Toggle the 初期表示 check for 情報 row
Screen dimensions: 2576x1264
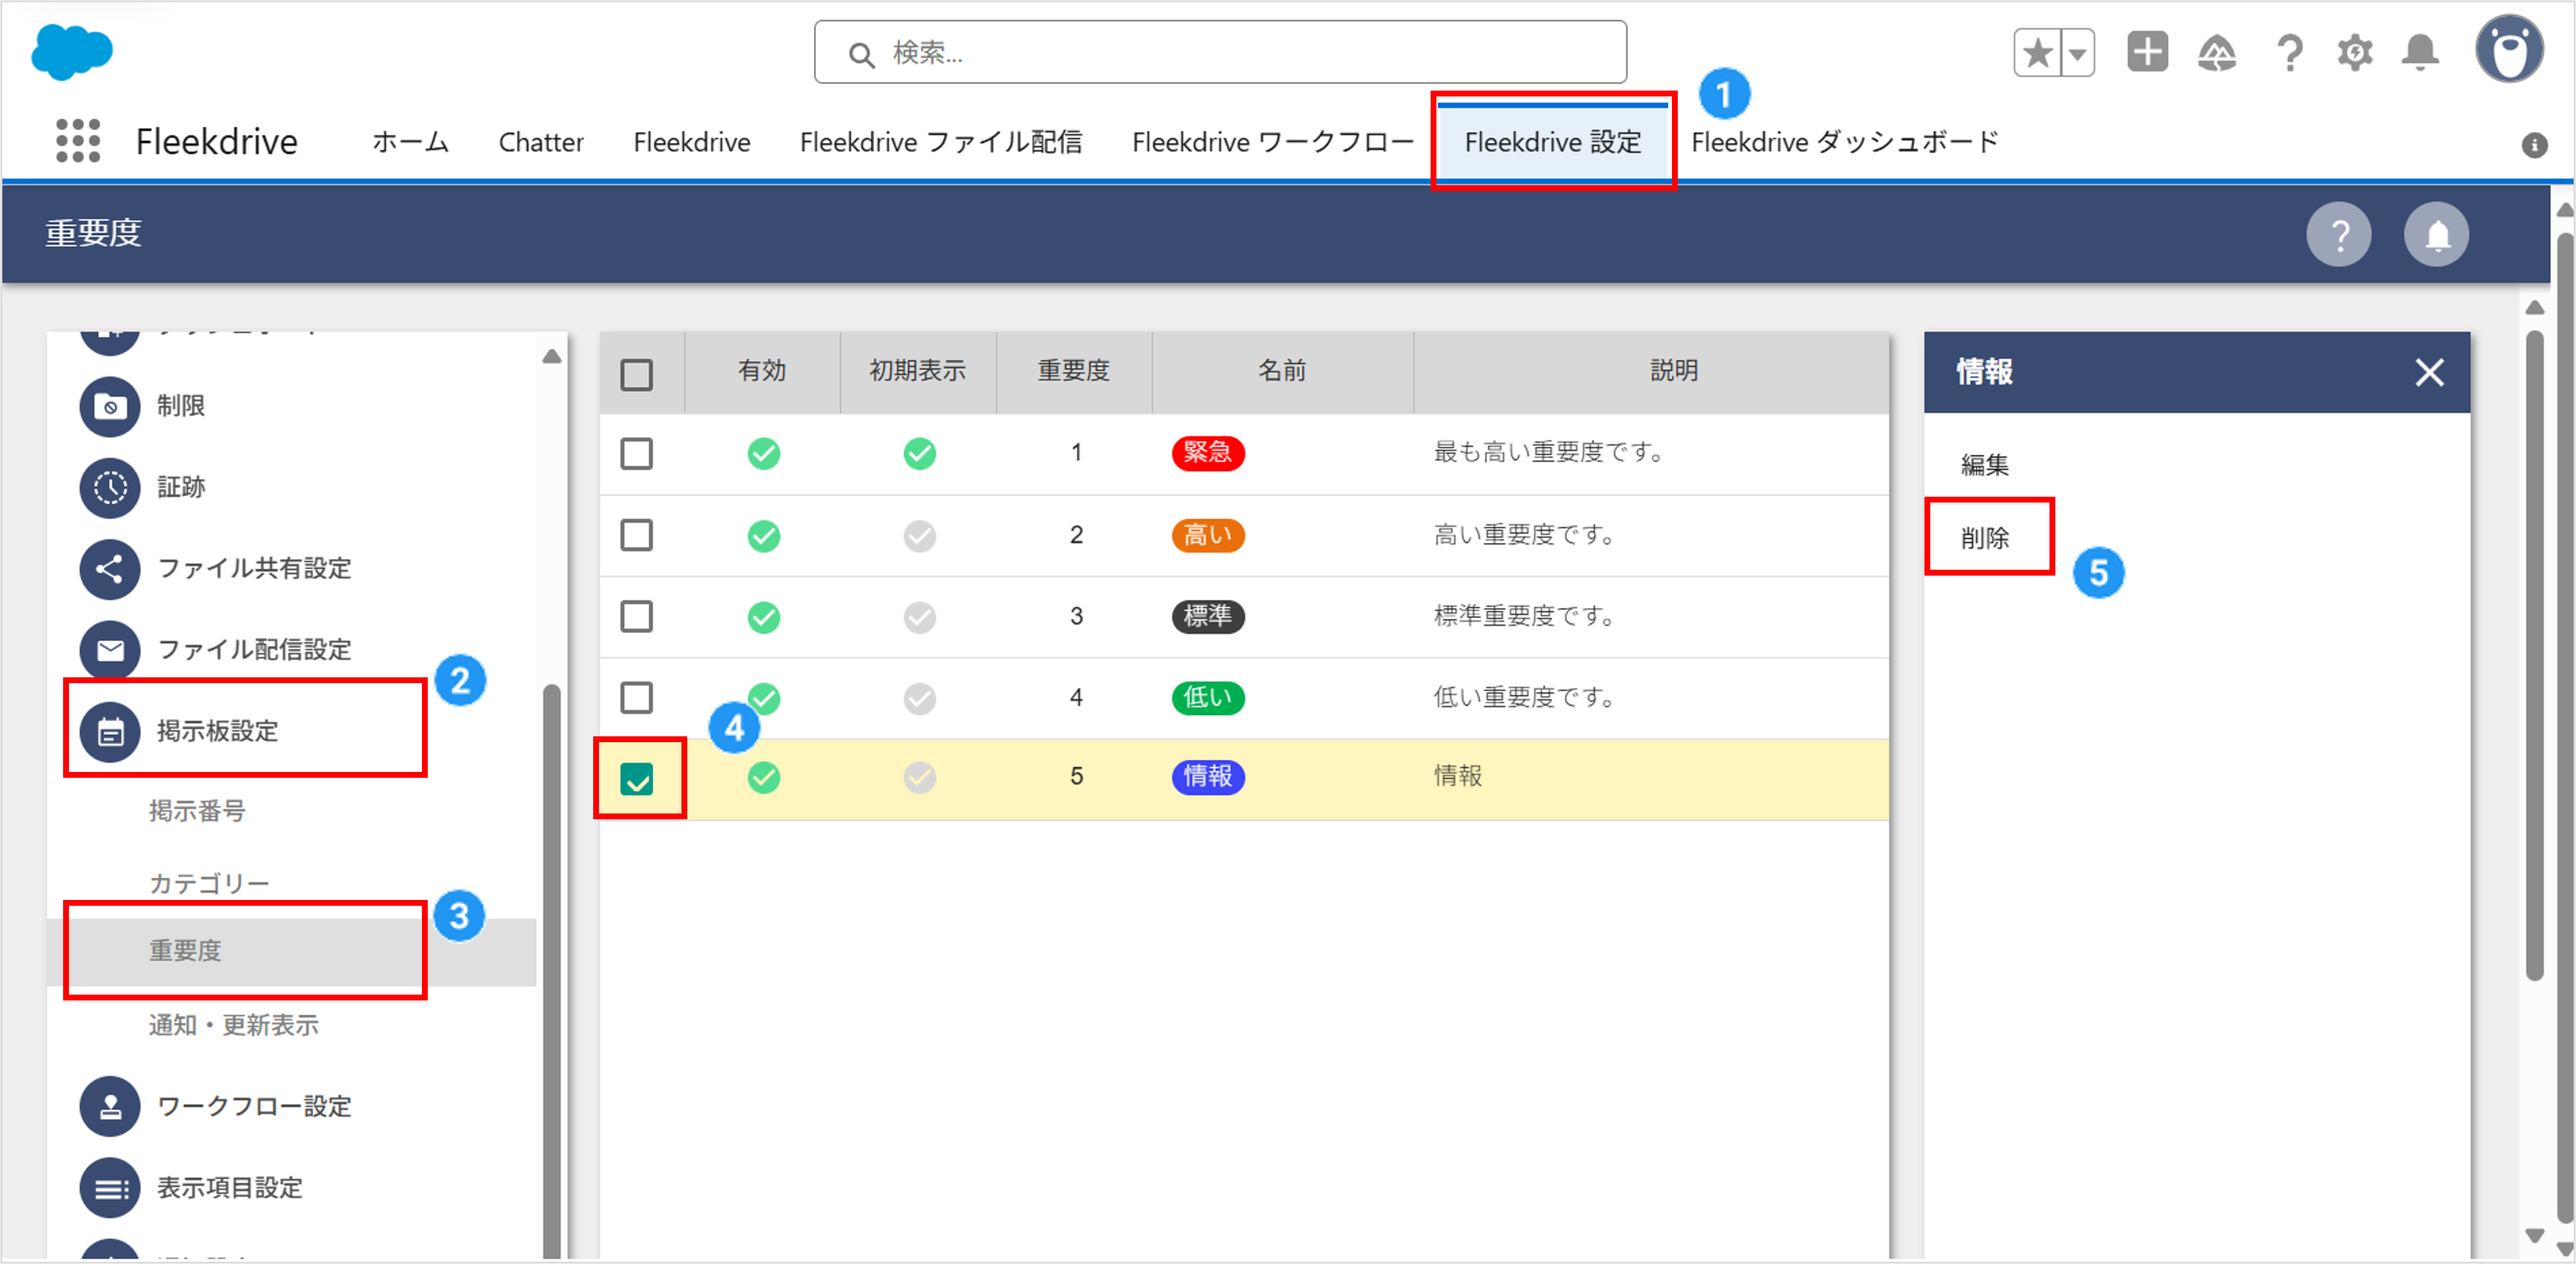tap(920, 777)
